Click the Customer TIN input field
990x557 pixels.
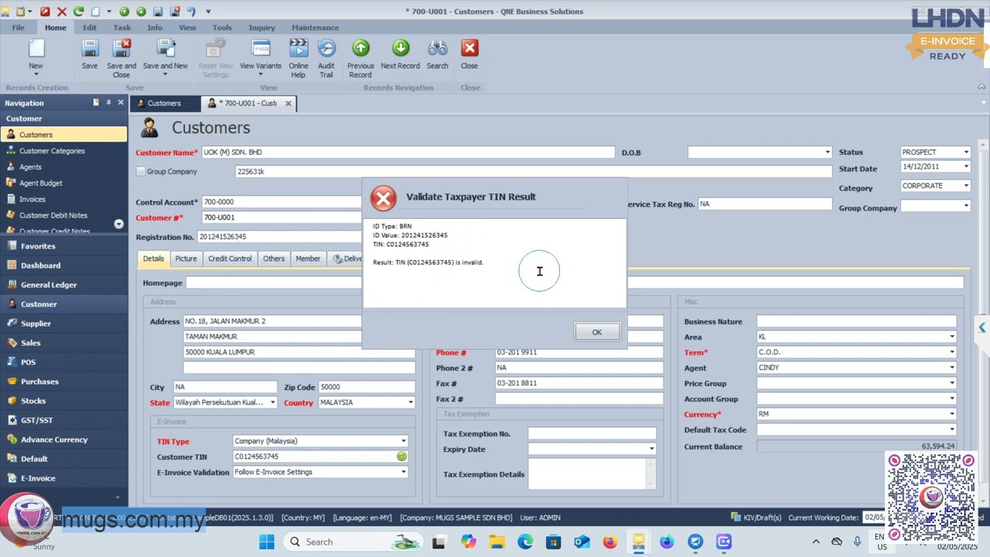coord(315,456)
